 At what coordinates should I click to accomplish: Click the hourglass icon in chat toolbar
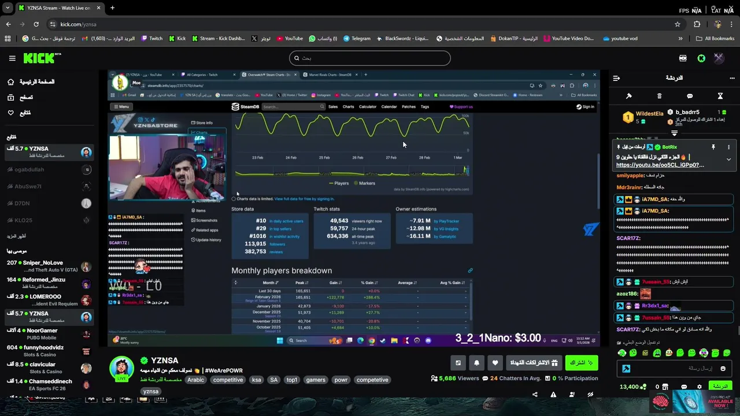(720, 96)
